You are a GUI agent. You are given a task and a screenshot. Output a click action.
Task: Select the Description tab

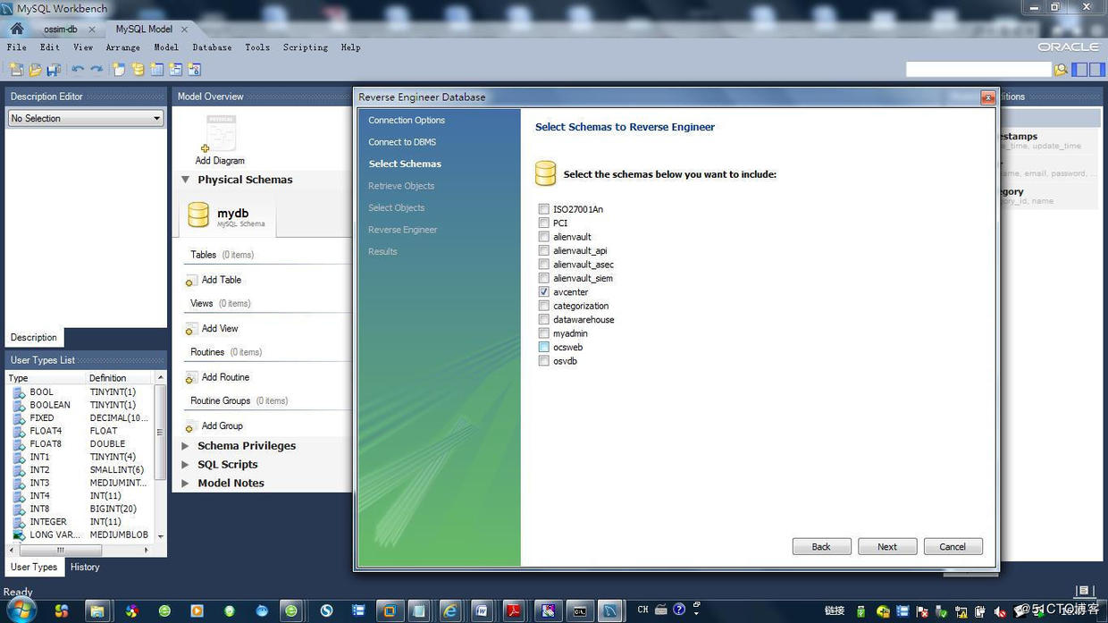(x=34, y=337)
